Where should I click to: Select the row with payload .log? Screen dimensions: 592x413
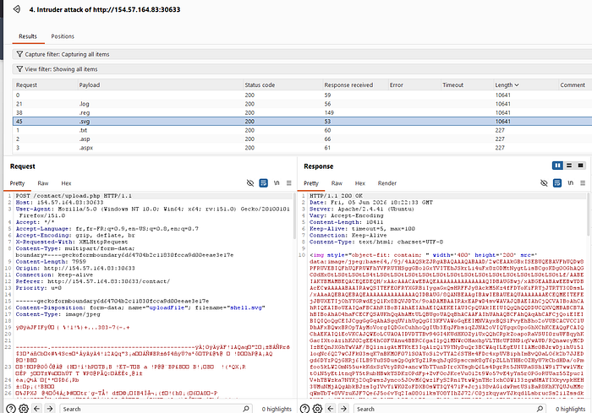[x=302, y=104]
